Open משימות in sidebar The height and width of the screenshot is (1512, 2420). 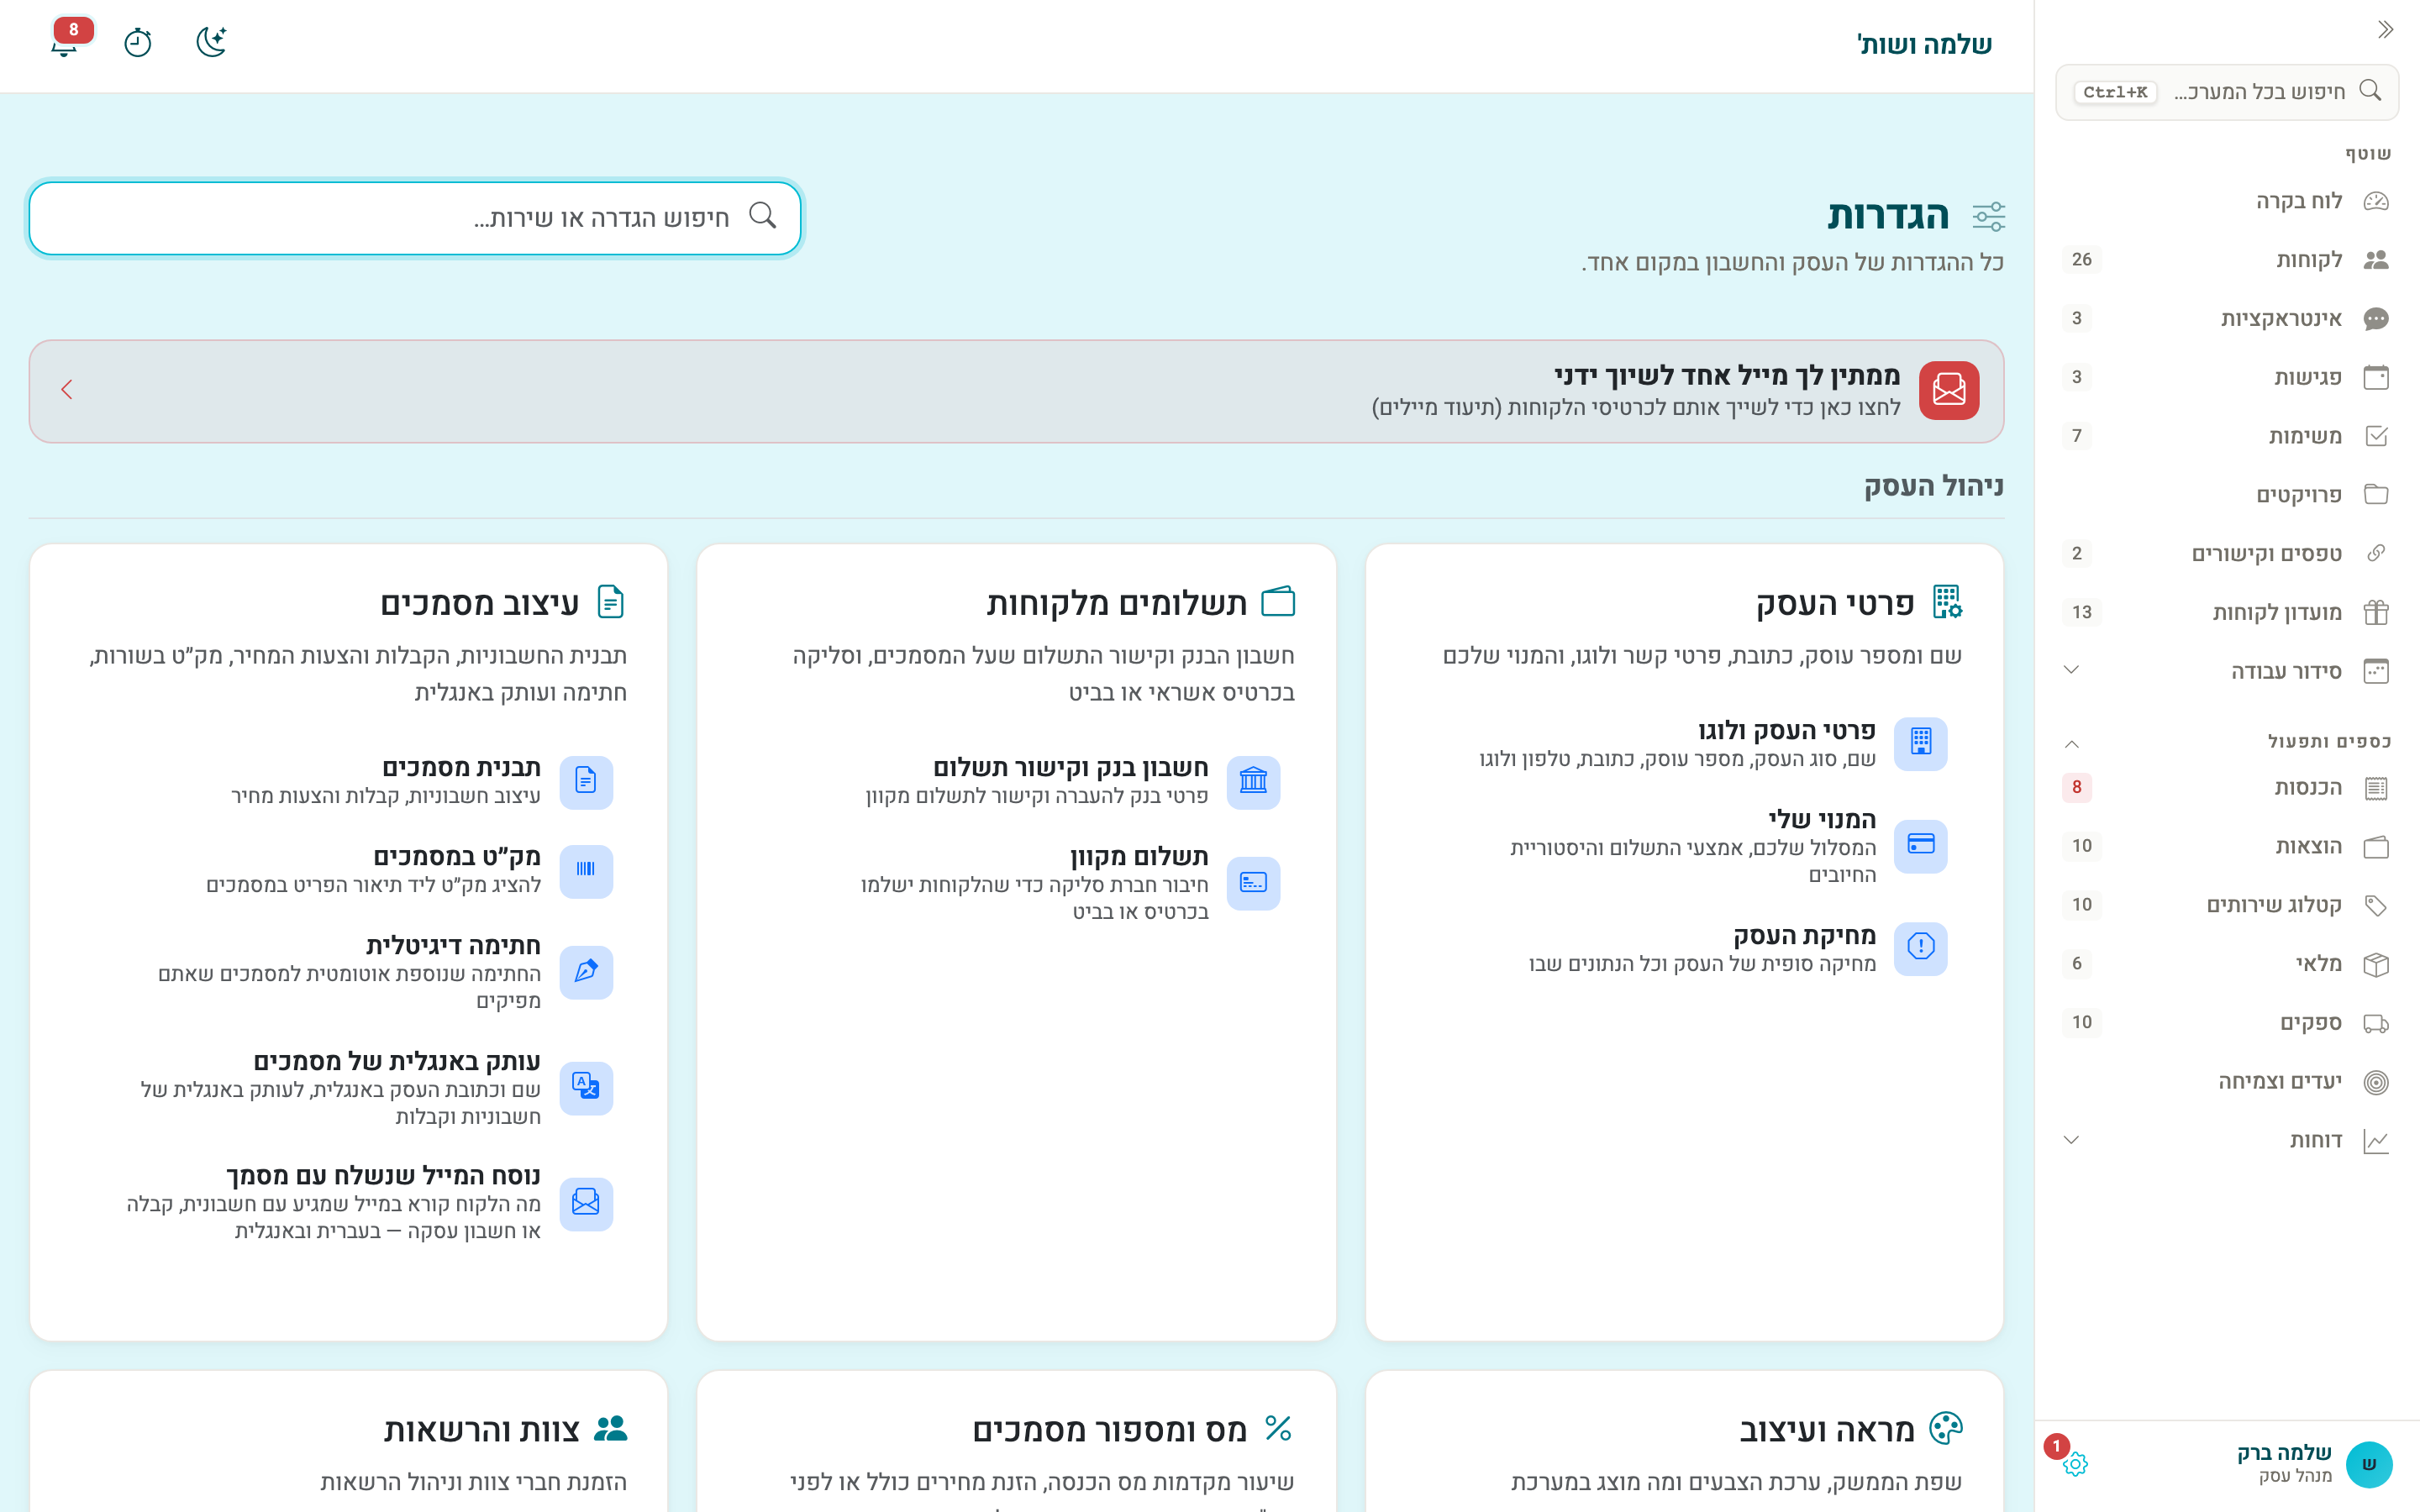[x=2227, y=436]
